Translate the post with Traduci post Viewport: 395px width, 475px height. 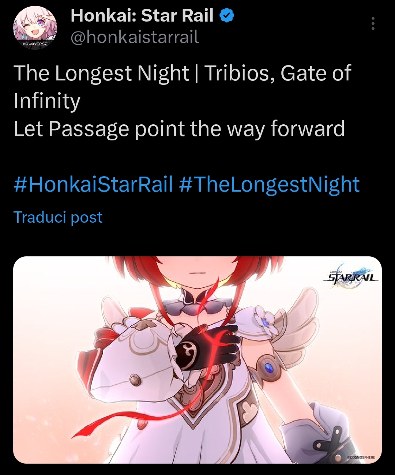tap(58, 217)
